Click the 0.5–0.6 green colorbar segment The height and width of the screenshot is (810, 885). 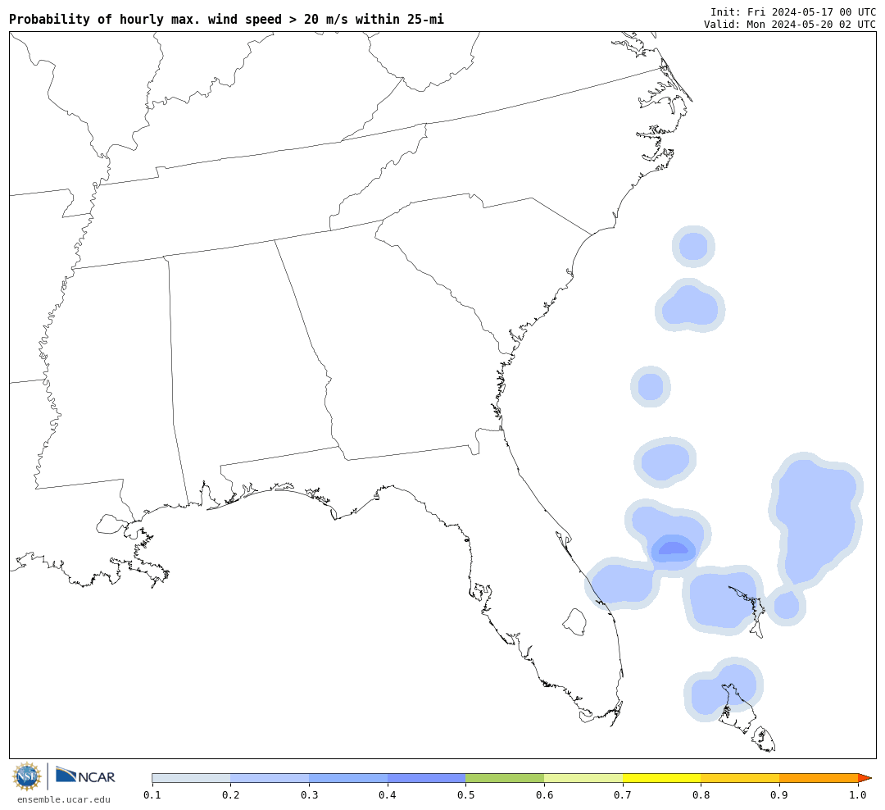[x=505, y=778]
